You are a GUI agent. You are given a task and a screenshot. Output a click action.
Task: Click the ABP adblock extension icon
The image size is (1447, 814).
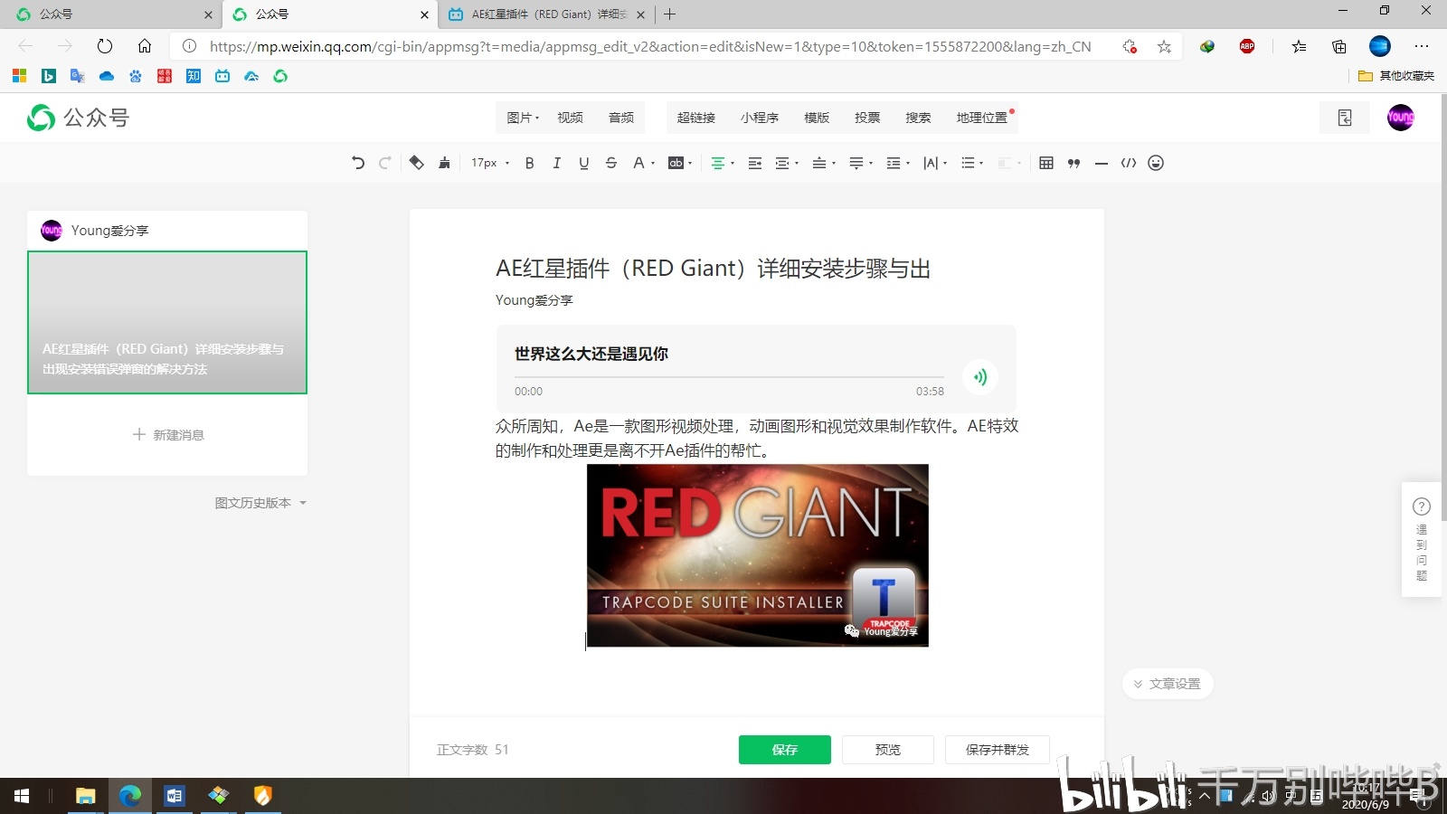pyautogui.click(x=1247, y=46)
